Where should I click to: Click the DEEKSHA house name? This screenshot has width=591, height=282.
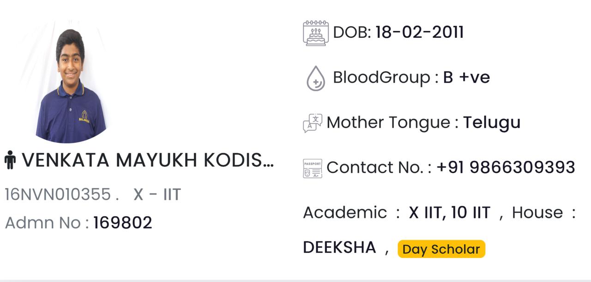tap(339, 247)
